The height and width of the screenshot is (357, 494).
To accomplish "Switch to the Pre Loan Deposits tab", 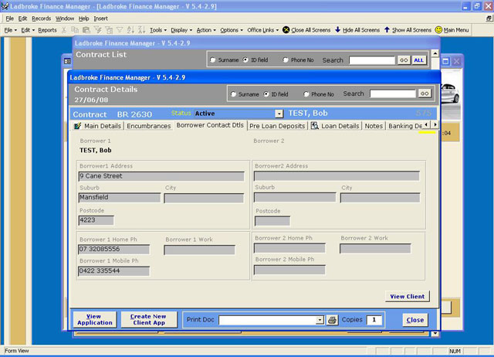I will click(277, 126).
